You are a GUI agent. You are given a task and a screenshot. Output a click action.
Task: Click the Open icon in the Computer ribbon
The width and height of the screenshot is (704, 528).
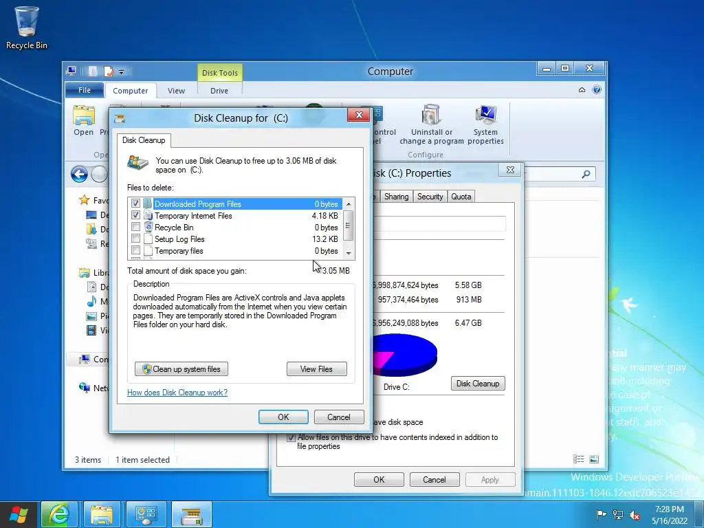click(84, 120)
